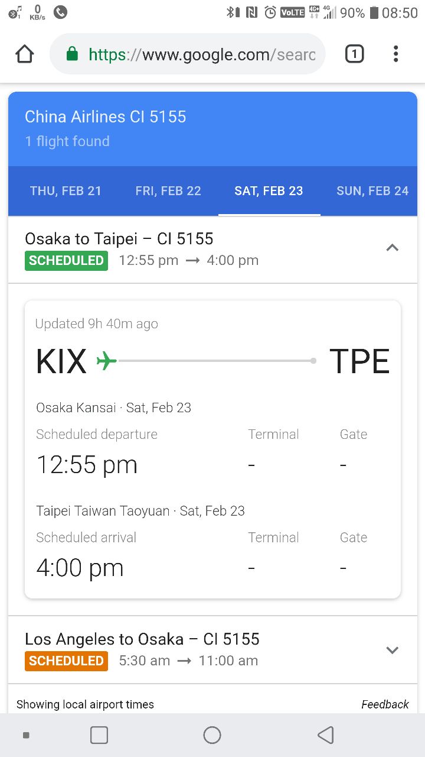Tap the green airplane progress icon
Screen dimensions: 425x757
click(x=106, y=360)
